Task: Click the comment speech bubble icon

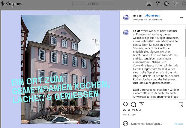Action: [133, 104]
